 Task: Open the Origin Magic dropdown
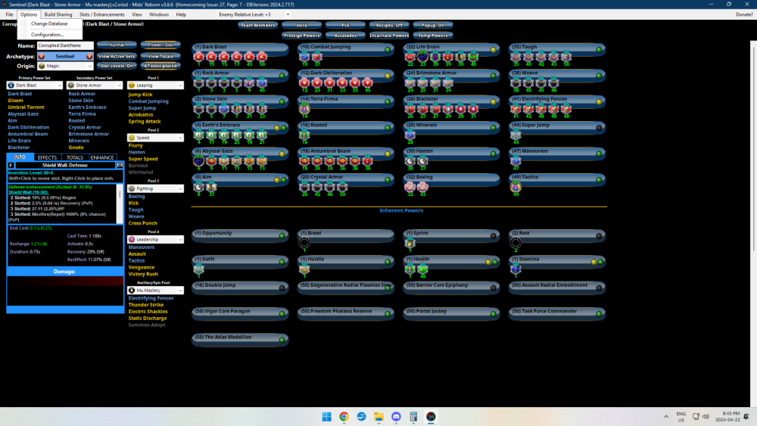point(65,66)
